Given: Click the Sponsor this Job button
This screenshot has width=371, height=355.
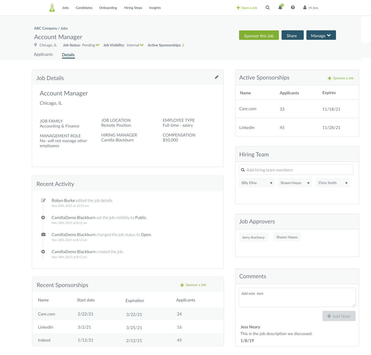Looking at the screenshot, I should click(259, 35).
